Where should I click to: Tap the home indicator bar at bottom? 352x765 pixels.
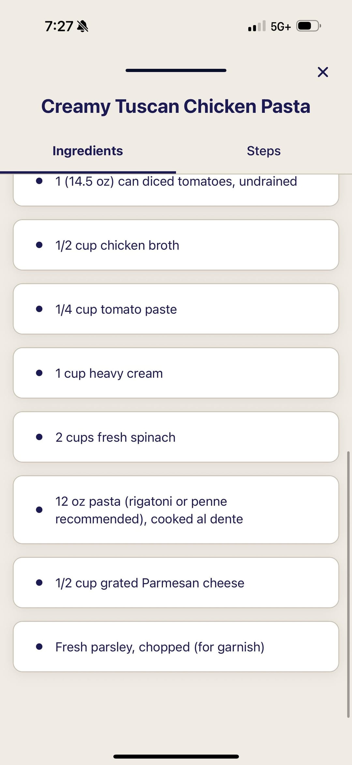[x=176, y=757]
